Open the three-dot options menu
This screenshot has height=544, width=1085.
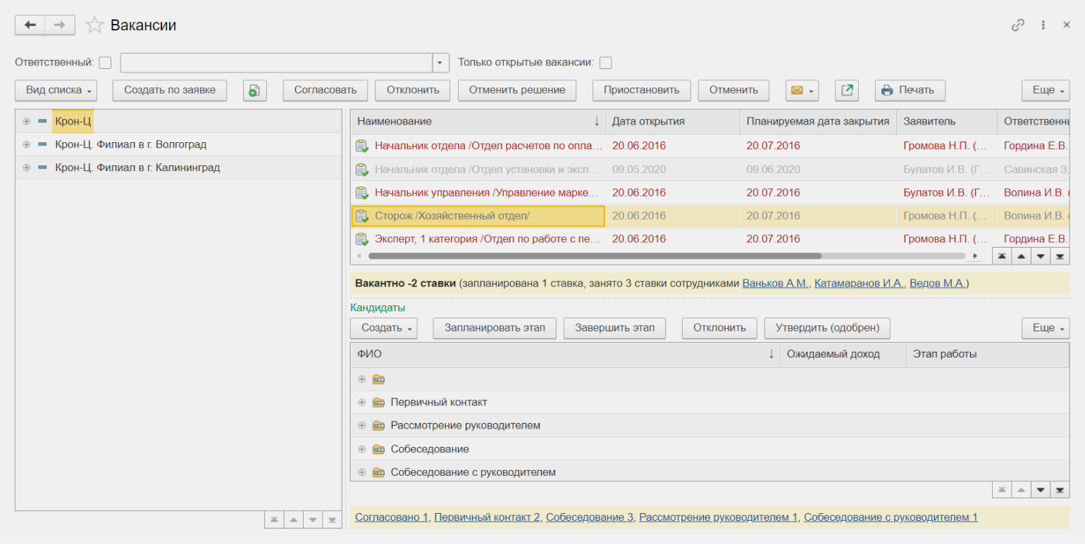click(1043, 25)
